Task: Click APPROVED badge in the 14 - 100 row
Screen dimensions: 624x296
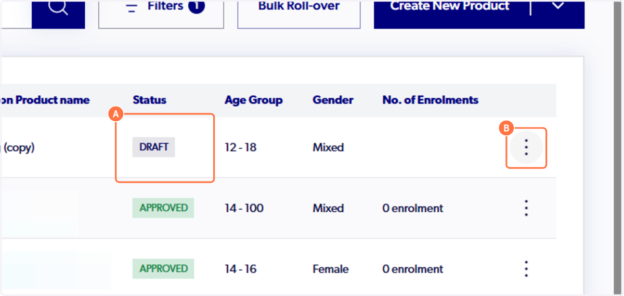Action: point(163,208)
